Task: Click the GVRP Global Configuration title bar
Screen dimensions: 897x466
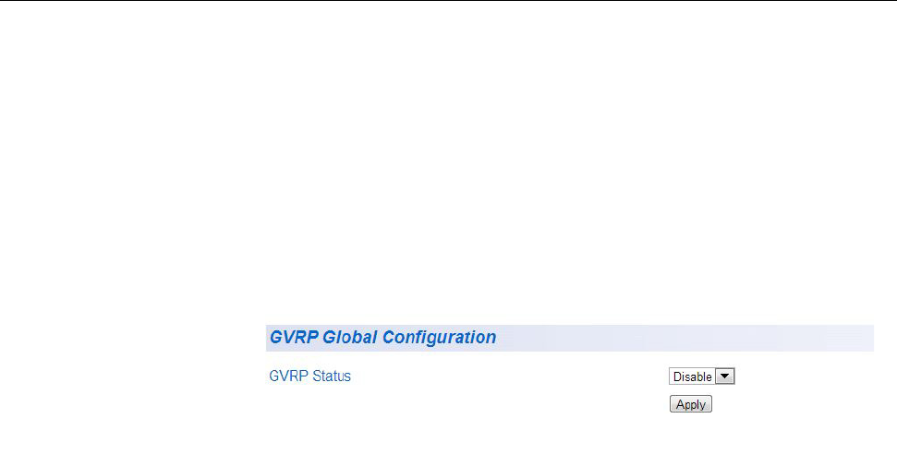Action: (x=568, y=338)
